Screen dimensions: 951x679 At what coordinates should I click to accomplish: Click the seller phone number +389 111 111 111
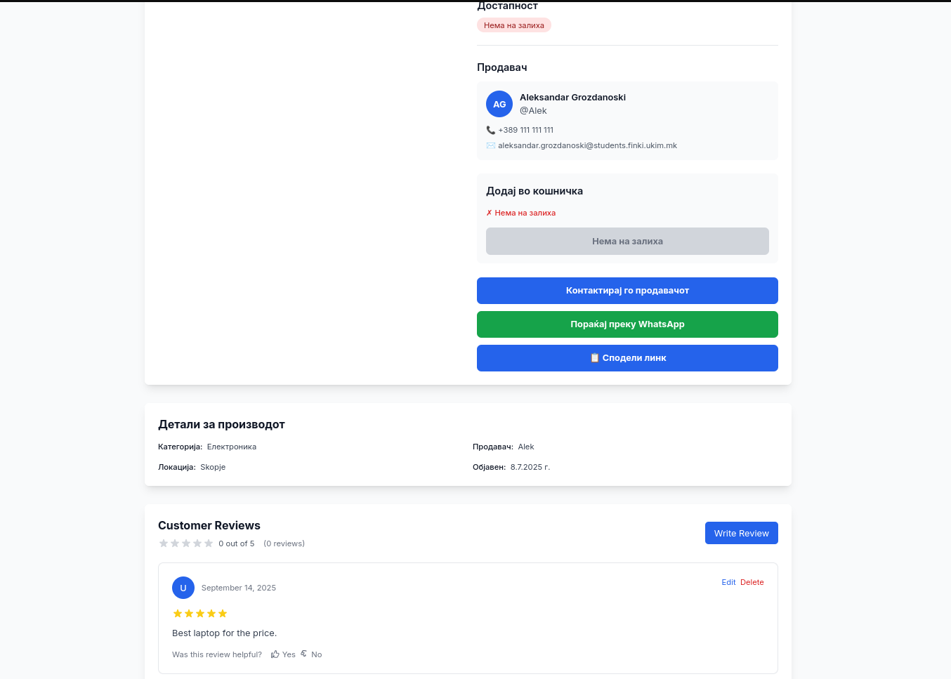[x=525, y=130]
